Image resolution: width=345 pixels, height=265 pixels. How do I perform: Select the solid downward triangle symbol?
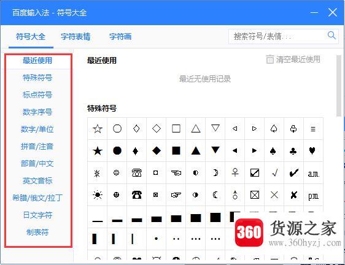(x=215, y=151)
